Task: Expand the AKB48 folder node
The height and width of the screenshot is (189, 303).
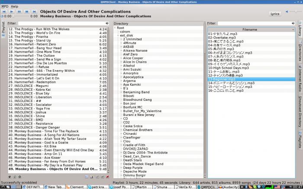Action: 121,47
